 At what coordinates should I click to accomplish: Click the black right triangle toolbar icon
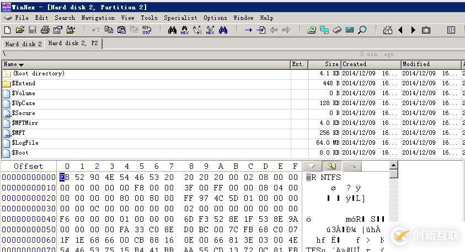[x=413, y=30]
